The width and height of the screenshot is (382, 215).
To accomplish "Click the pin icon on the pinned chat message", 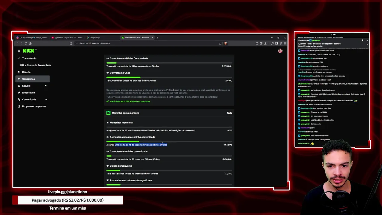I will (x=363, y=40).
